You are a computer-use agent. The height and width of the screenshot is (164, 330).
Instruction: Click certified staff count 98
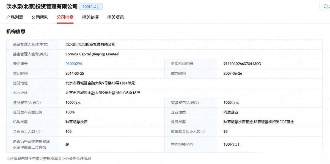226,132
